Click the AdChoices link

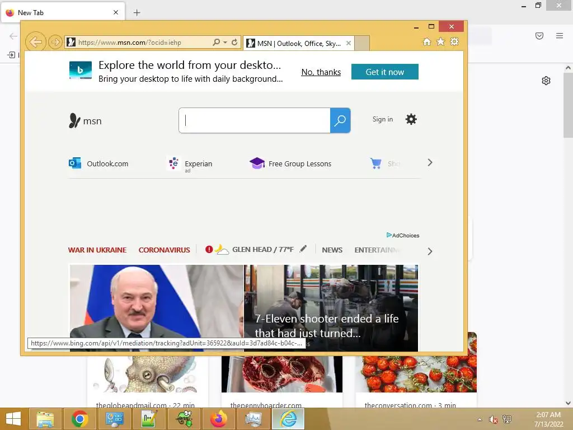[403, 235]
